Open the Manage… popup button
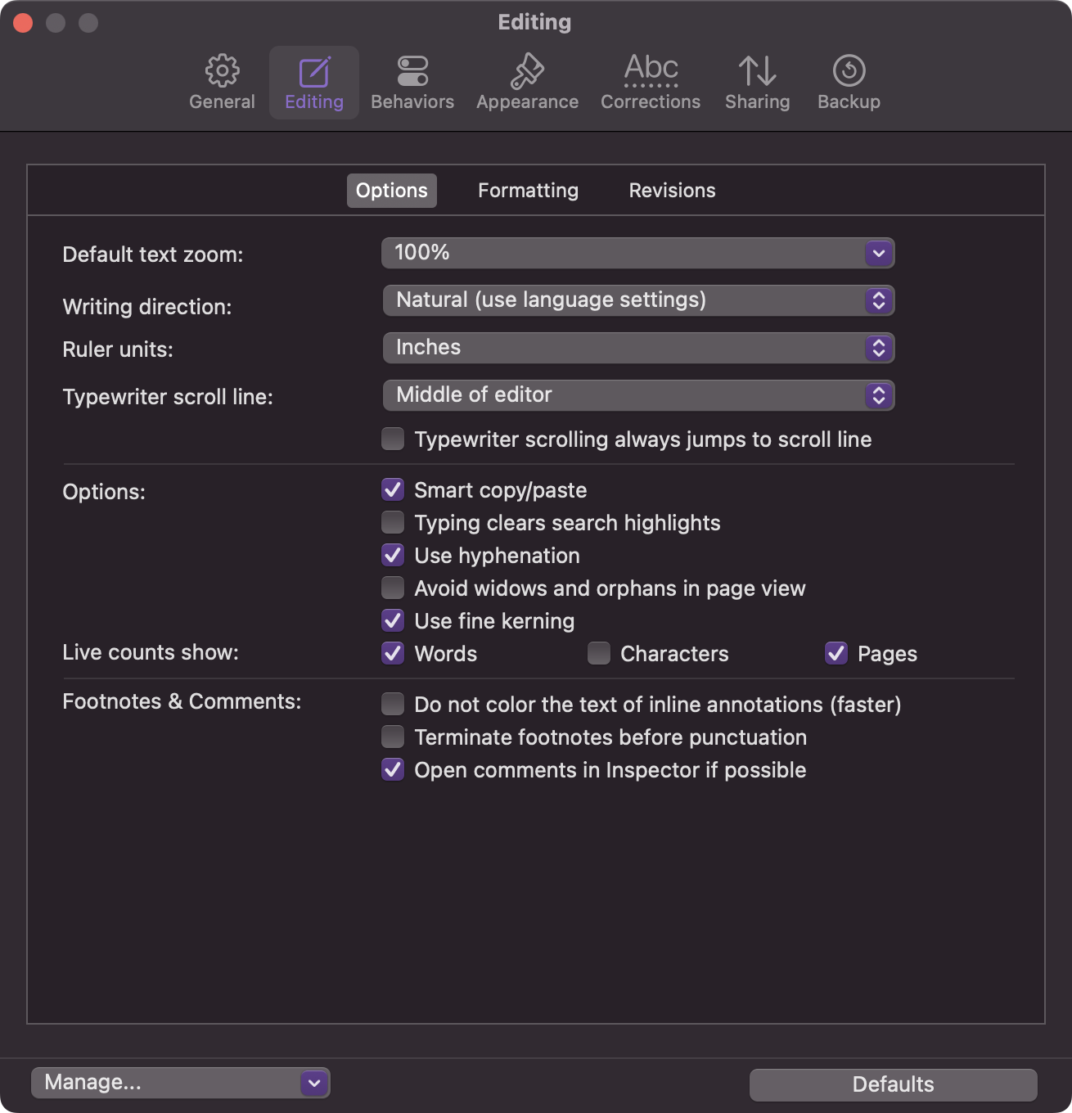 180,1083
